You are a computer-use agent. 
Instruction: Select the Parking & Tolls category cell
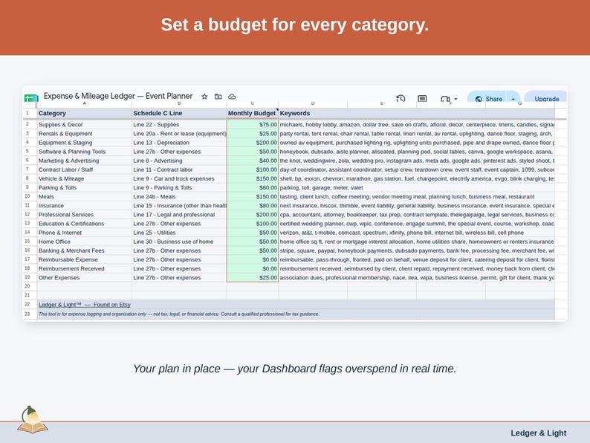[x=84, y=187]
